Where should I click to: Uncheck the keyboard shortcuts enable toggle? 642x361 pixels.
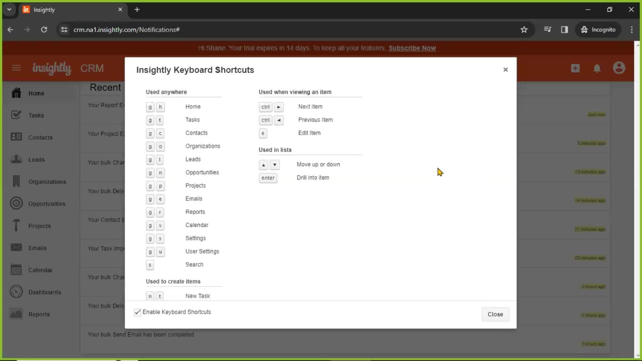coord(137,312)
